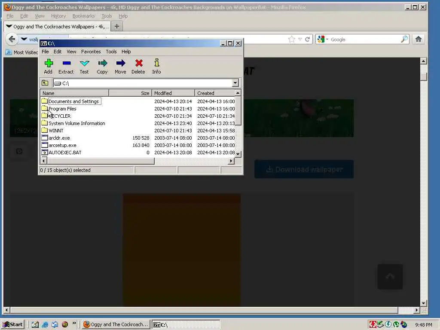Open the bookmark star dropdown arrow
Viewport: 440px width, 330px height.
(x=300, y=39)
